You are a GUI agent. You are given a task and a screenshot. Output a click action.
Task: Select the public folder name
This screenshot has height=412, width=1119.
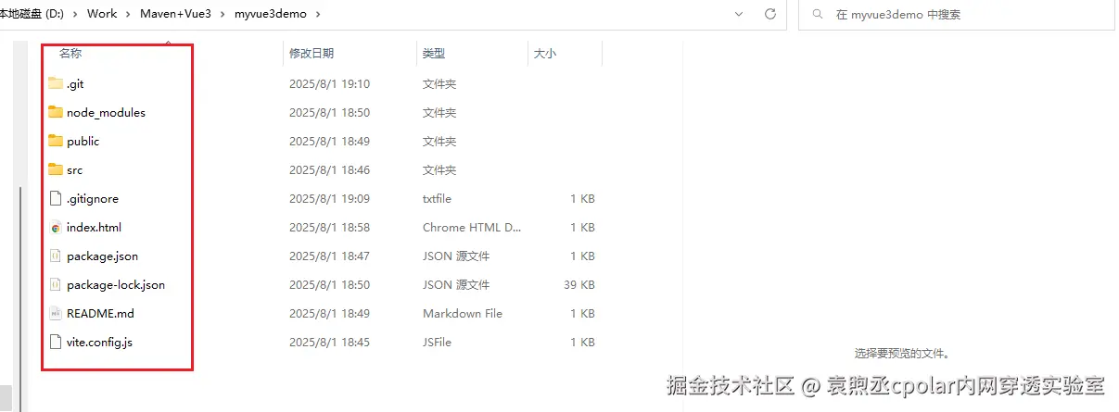tap(83, 142)
